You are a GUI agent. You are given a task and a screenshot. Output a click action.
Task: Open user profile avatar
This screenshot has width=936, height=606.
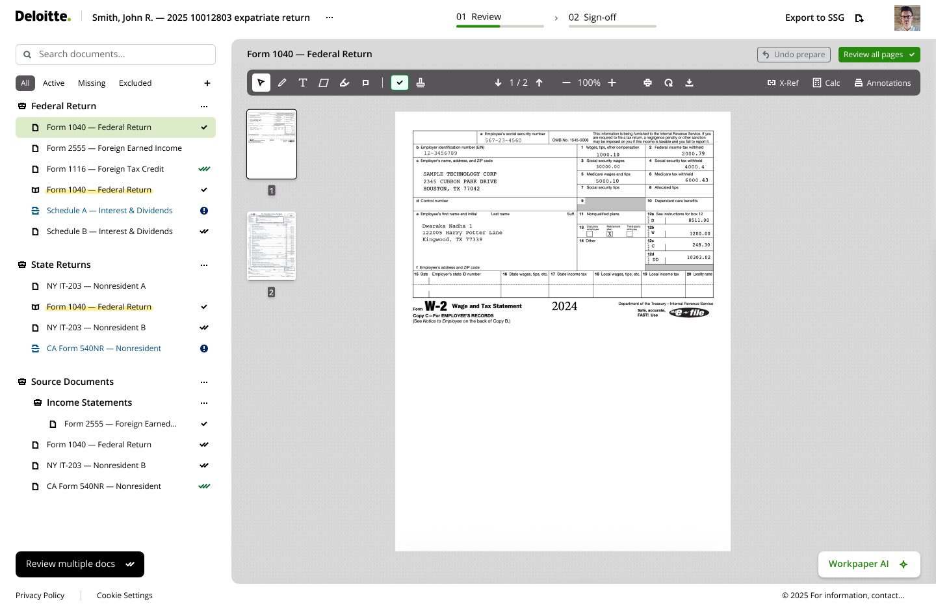point(907,18)
